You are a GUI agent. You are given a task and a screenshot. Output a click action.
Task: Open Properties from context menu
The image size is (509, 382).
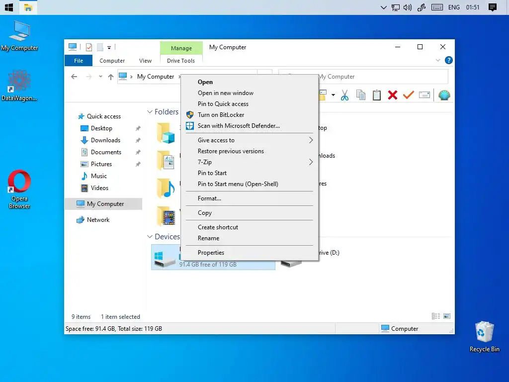click(x=250, y=253)
